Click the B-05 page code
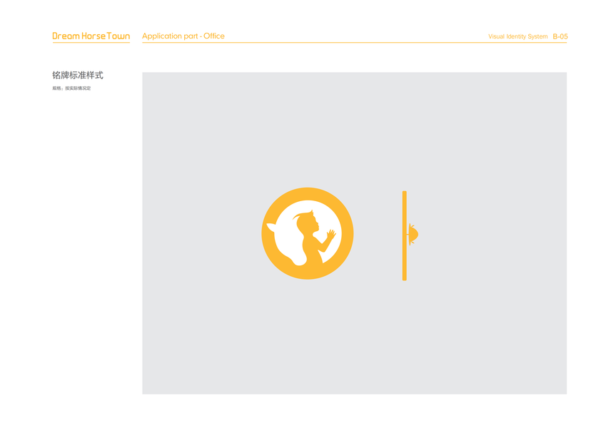This screenshot has width=601, height=428. point(560,36)
